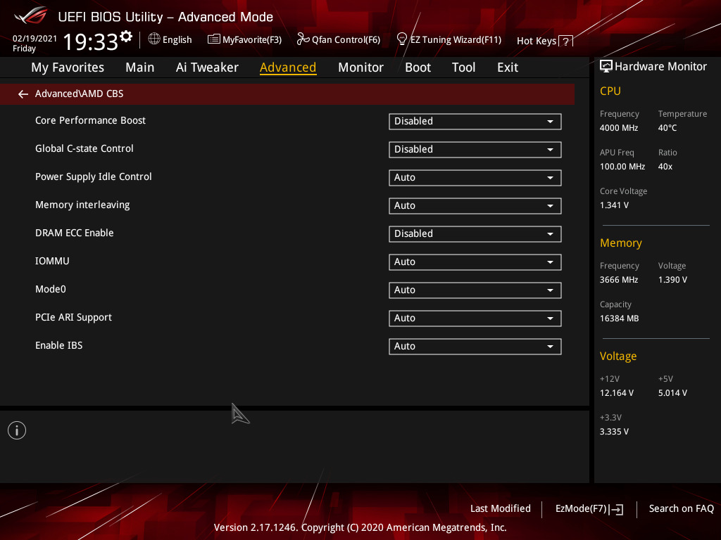
Task: Click the Hardware Monitor title
Action: (x=660, y=67)
